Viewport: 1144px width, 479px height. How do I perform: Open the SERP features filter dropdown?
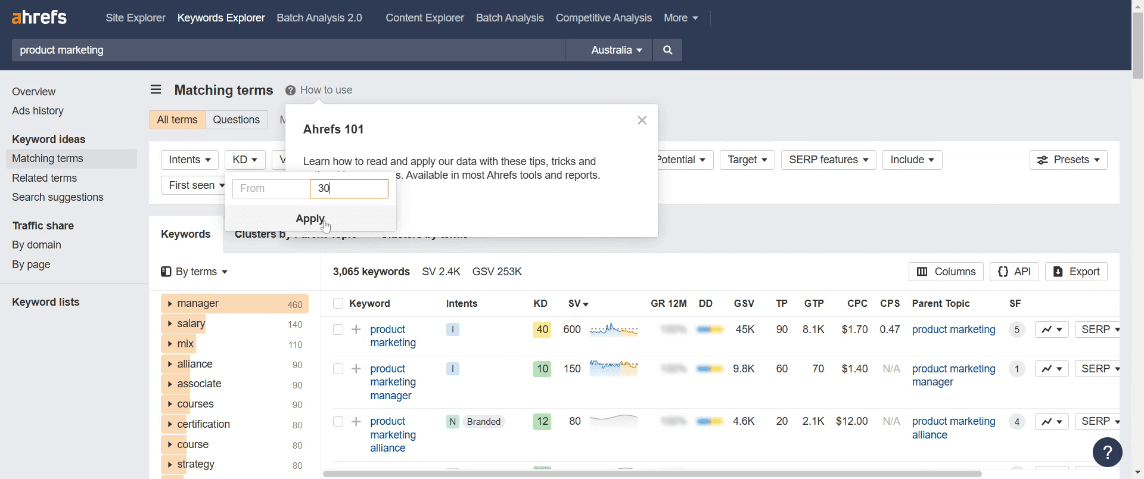(x=828, y=160)
